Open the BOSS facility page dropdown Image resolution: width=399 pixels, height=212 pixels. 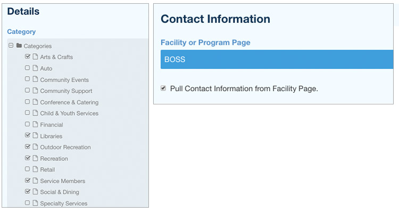pyautogui.click(x=277, y=59)
